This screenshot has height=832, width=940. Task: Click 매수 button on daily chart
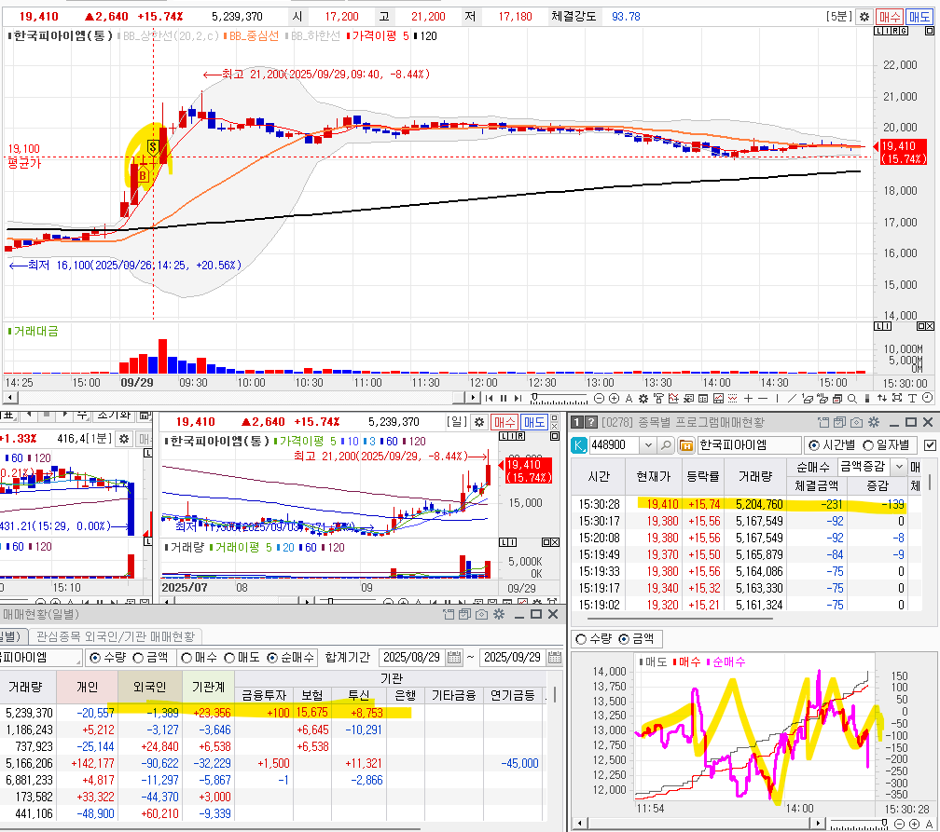(x=505, y=422)
